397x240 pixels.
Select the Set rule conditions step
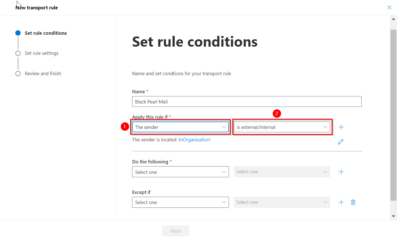[46, 33]
